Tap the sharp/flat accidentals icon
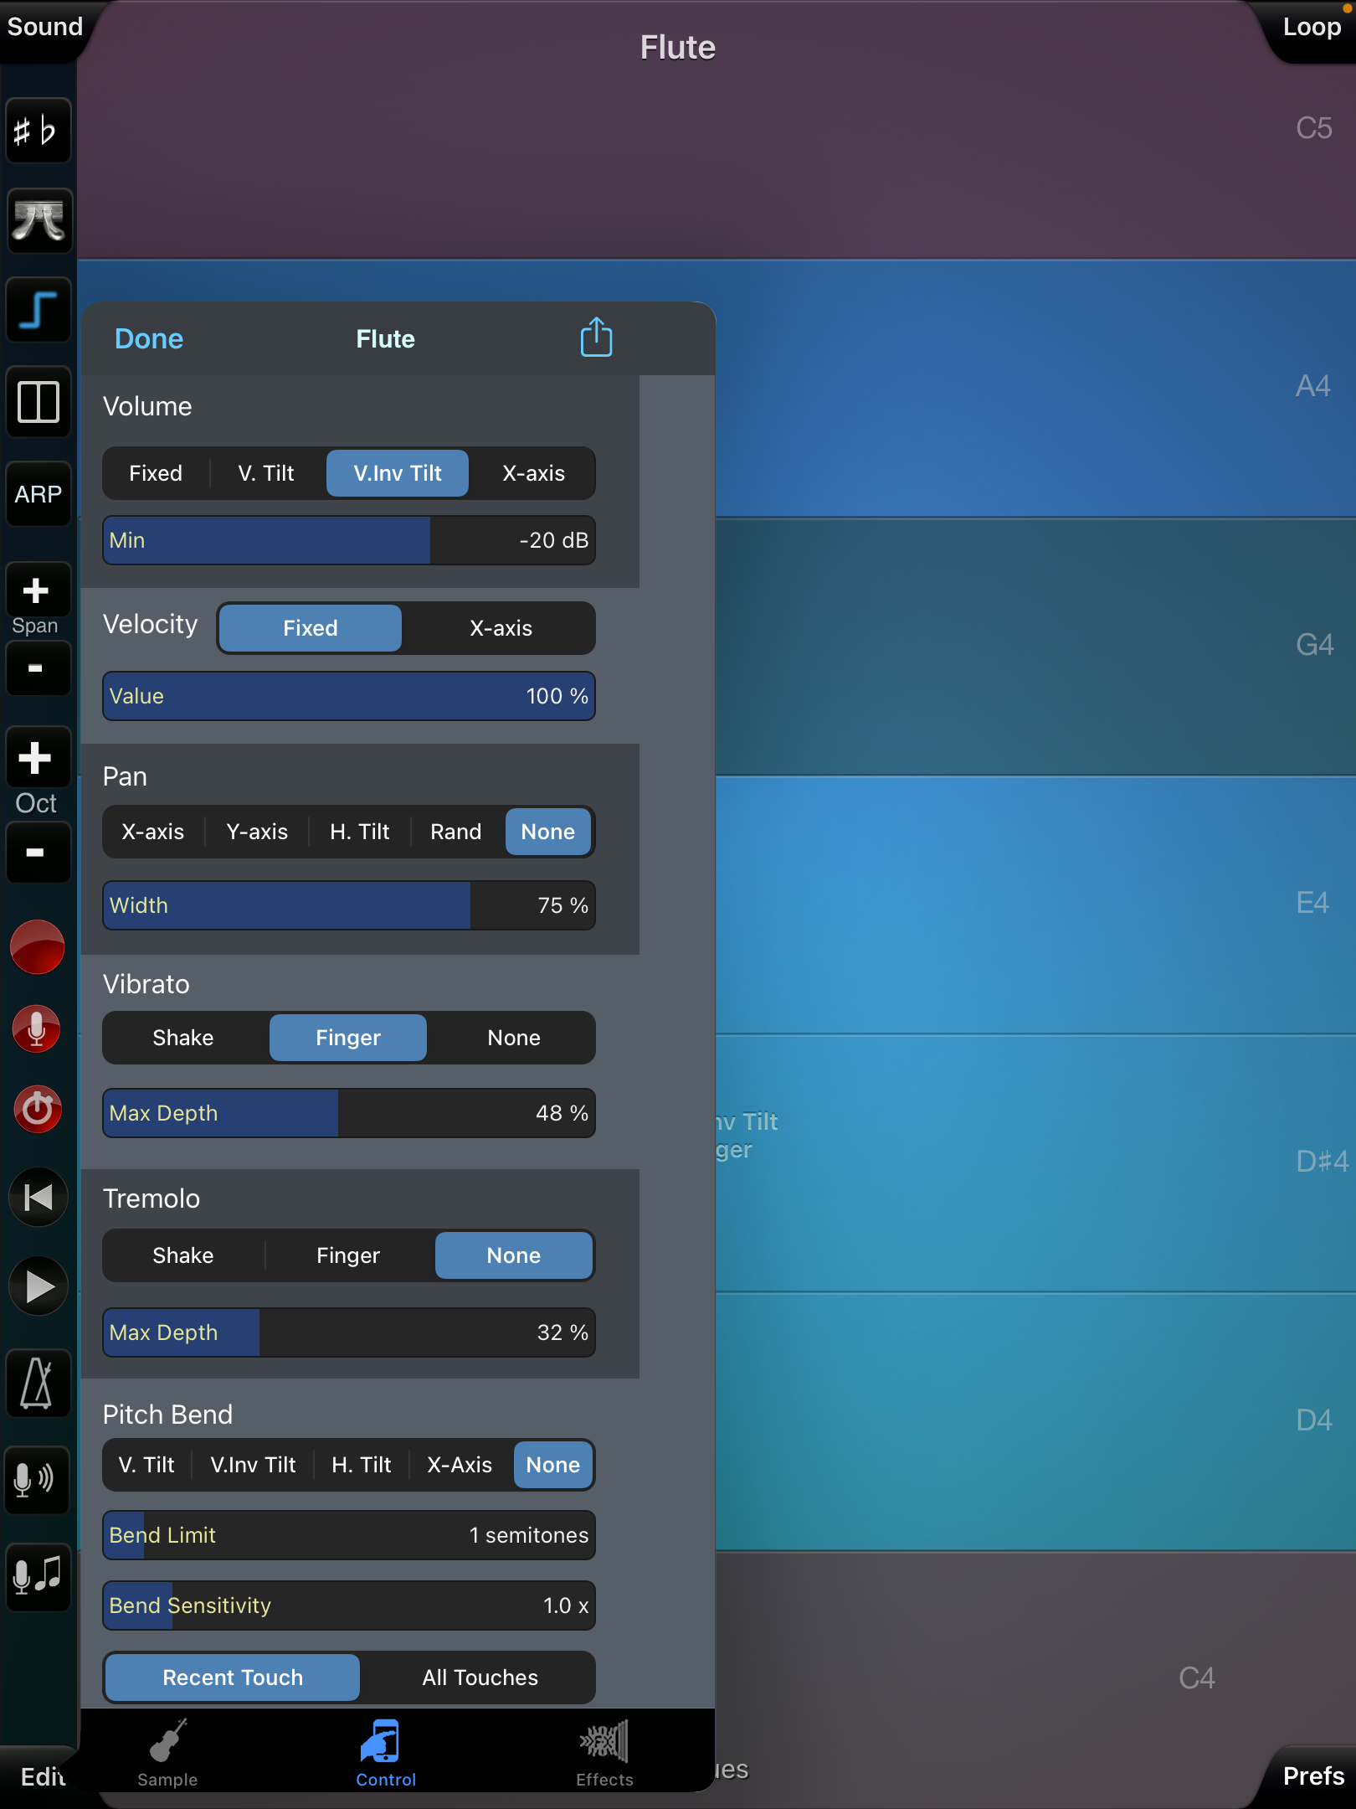This screenshot has width=1356, height=1809. tap(37, 131)
